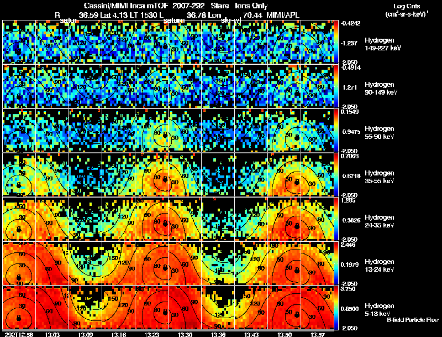The height and width of the screenshot is (337, 442).
Task: Click the "MIMI/APL" credit text
Action: [x=283, y=15]
